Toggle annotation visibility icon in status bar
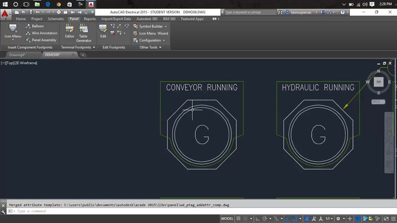 306,219
